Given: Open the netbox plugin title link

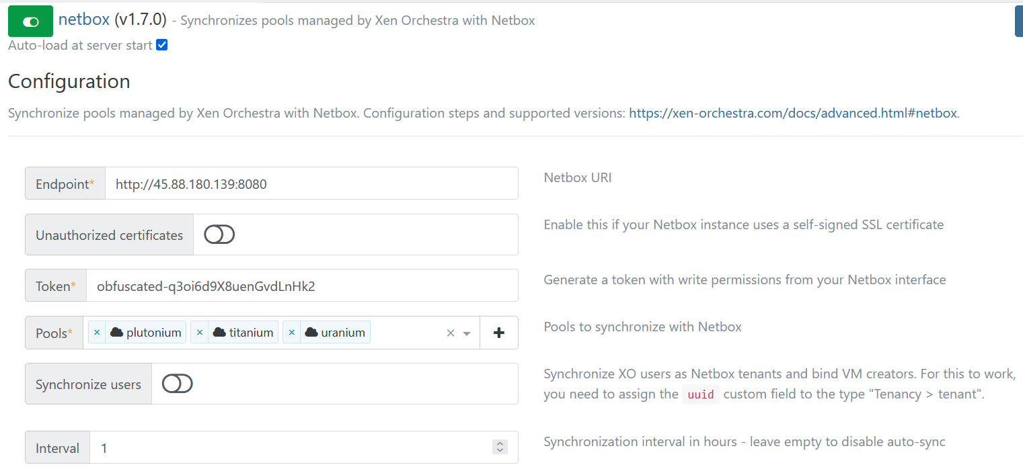Looking at the screenshot, I should pyautogui.click(x=83, y=19).
